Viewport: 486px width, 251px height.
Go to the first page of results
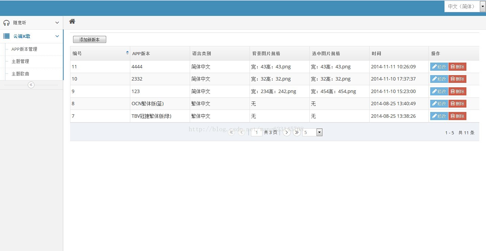tap(231, 132)
